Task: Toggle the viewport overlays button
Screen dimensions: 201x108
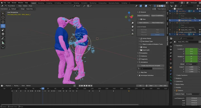Action: coord(146,6)
